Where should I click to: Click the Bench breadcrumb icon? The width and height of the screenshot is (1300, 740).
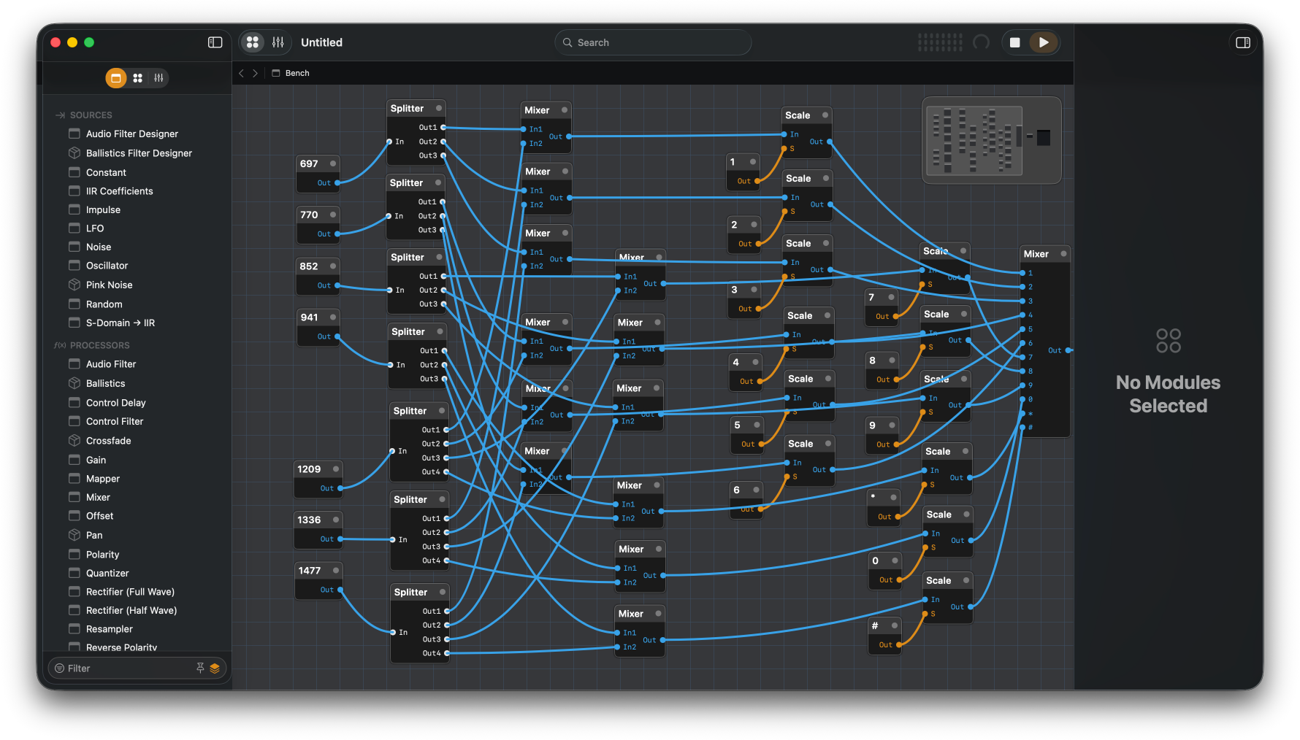(x=276, y=73)
